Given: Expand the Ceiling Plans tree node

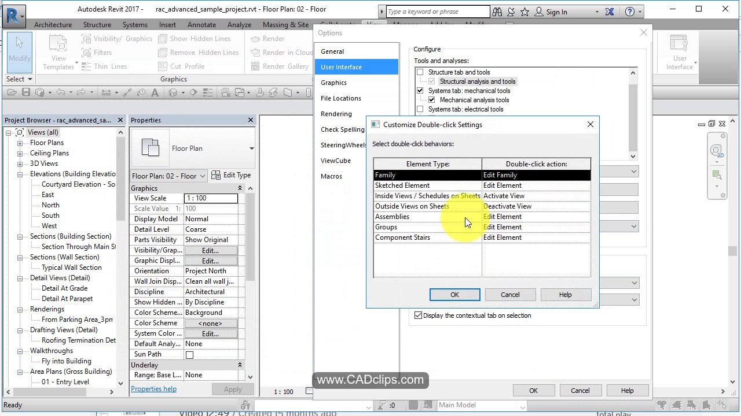Looking at the screenshot, I should tap(20, 154).
